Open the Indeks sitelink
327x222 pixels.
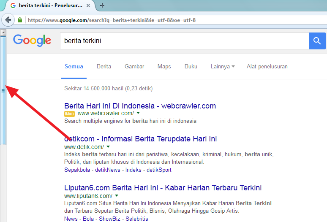click(133, 170)
